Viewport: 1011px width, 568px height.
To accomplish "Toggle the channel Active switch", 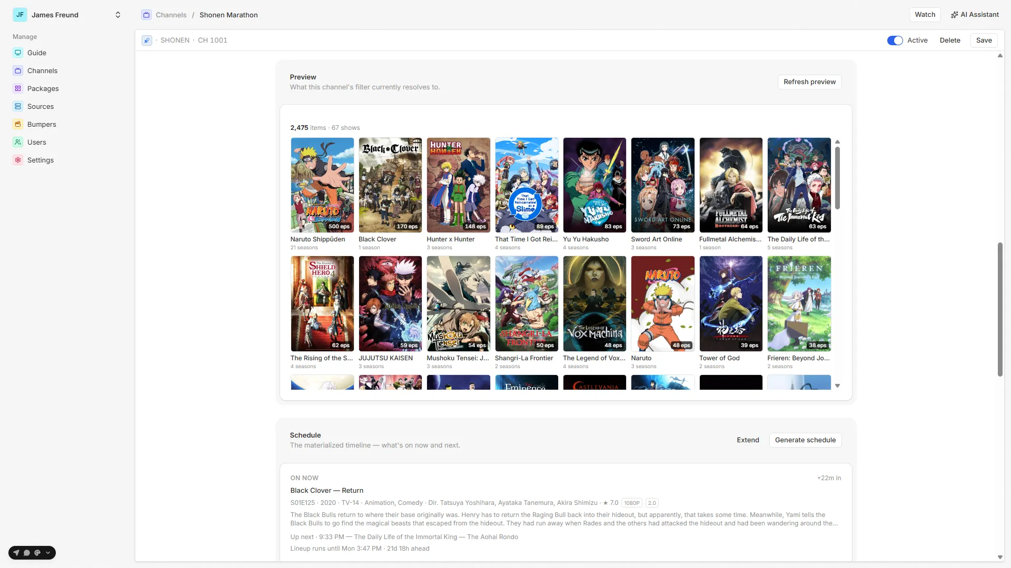I will tap(895, 40).
